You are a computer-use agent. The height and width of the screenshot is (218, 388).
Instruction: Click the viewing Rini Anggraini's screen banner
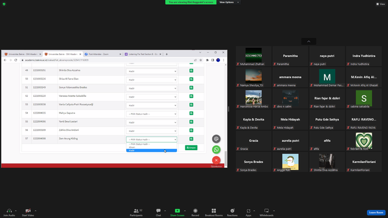click(x=191, y=2)
